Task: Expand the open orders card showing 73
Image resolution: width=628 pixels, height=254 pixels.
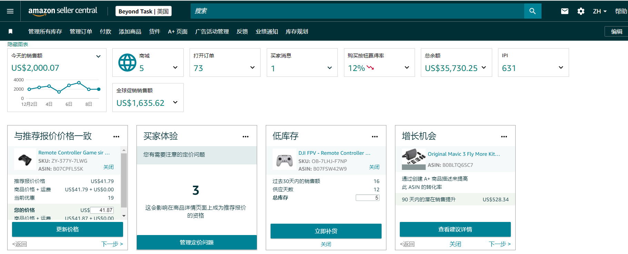Action: [x=252, y=68]
